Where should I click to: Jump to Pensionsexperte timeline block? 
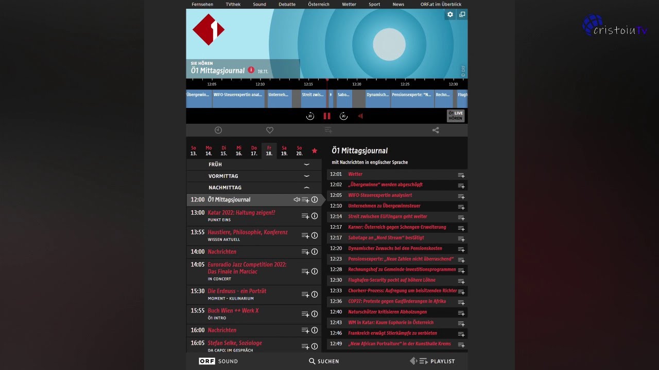tap(412, 99)
